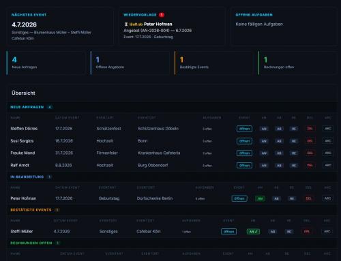
Task: Click AB button for Peter Hofman
Action: (x=276, y=198)
